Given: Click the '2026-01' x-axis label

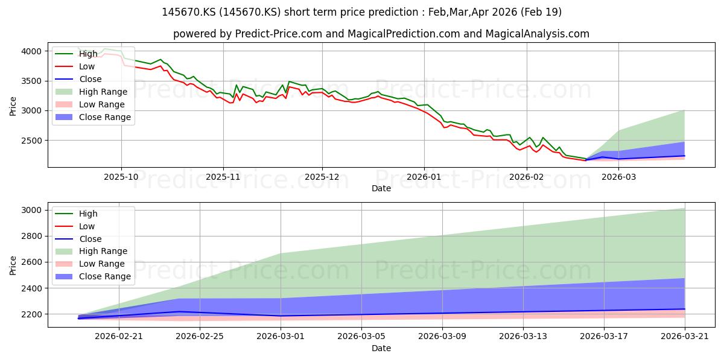Looking at the screenshot, I should pos(424,177).
